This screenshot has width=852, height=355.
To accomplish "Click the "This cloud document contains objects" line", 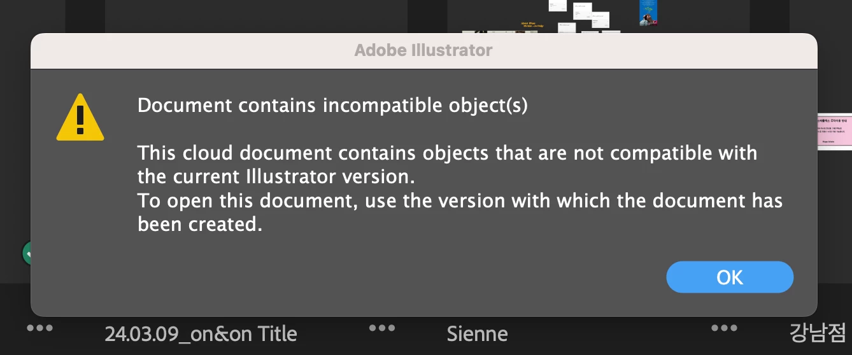I will click(x=447, y=153).
